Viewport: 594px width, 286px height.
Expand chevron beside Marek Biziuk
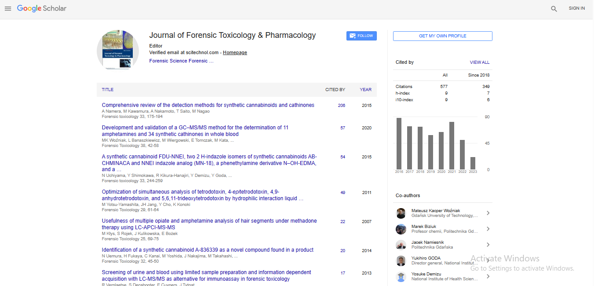coord(488,229)
